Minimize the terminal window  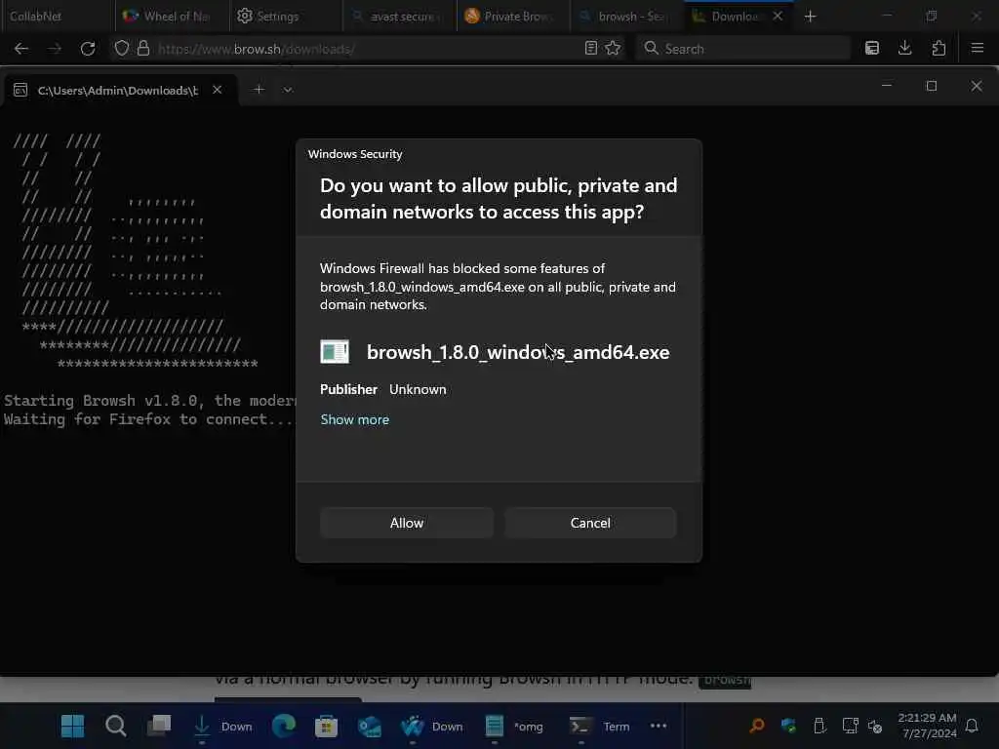[x=886, y=86]
